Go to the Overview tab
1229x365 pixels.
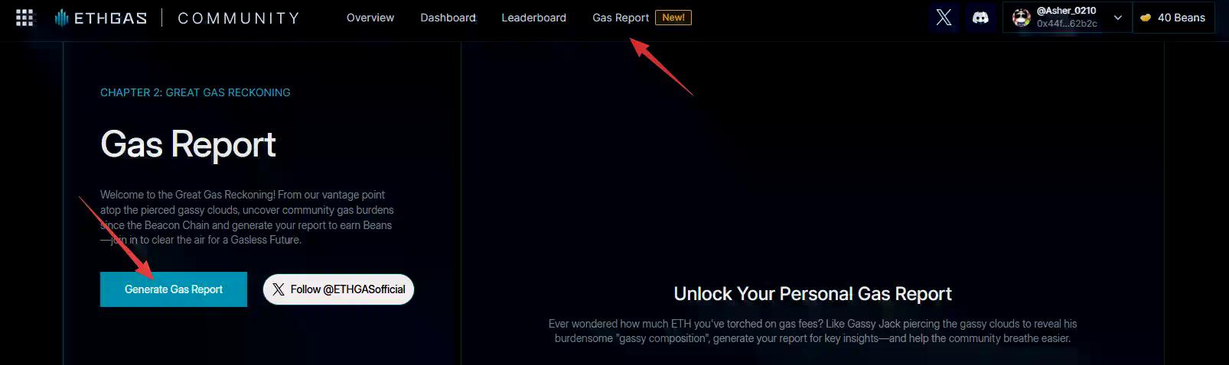370,18
